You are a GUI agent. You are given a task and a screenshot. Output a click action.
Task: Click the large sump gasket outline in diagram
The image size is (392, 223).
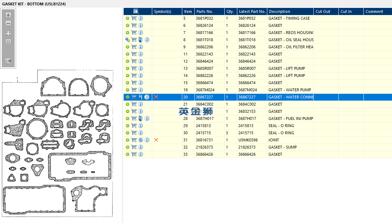pos(34,200)
